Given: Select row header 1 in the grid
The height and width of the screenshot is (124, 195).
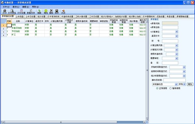Looking at the screenshot, I should pos(4,25).
